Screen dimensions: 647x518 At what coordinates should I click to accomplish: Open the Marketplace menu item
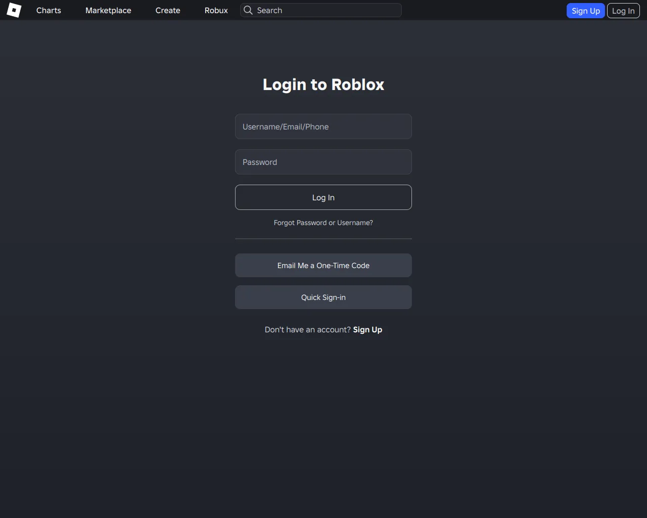(108, 10)
